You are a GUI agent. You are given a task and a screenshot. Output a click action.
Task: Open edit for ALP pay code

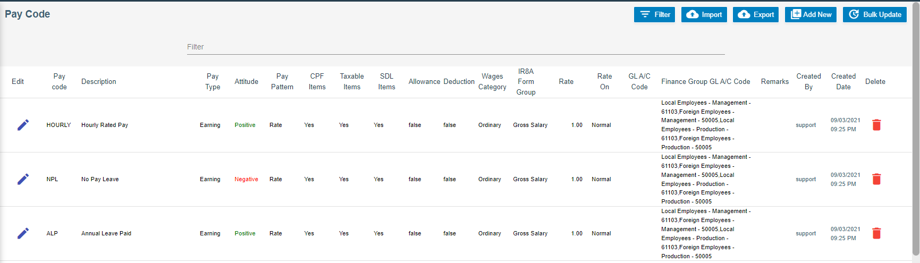tap(23, 233)
